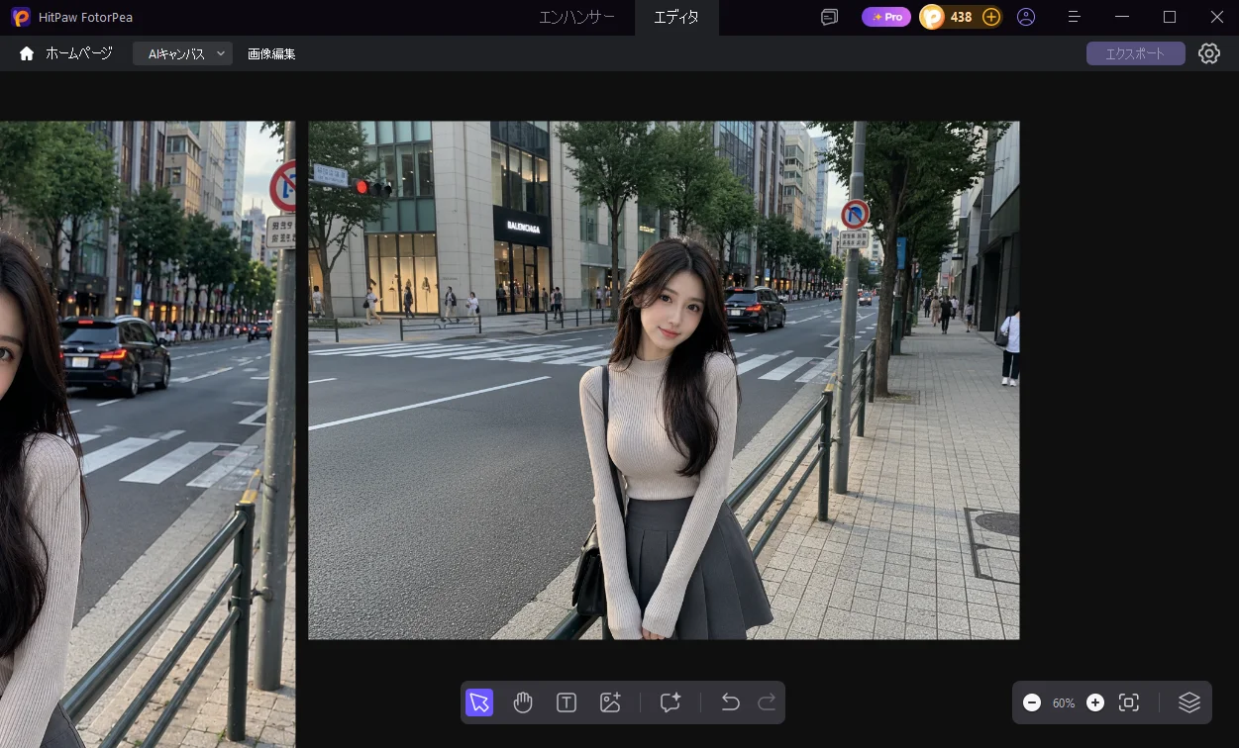Click the 438 coin balance
Screen dimensions: 1239x748
tap(961, 17)
